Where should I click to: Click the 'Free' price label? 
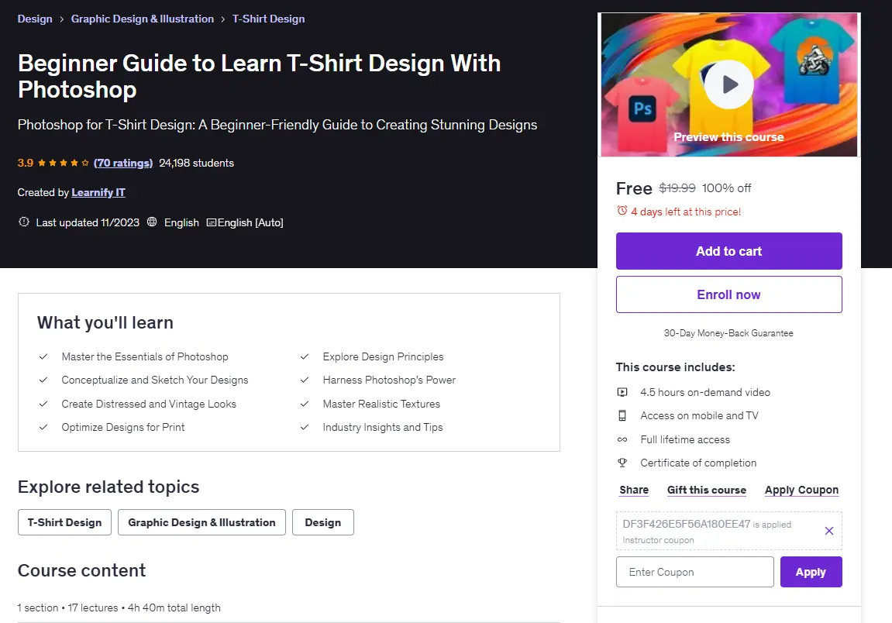634,188
